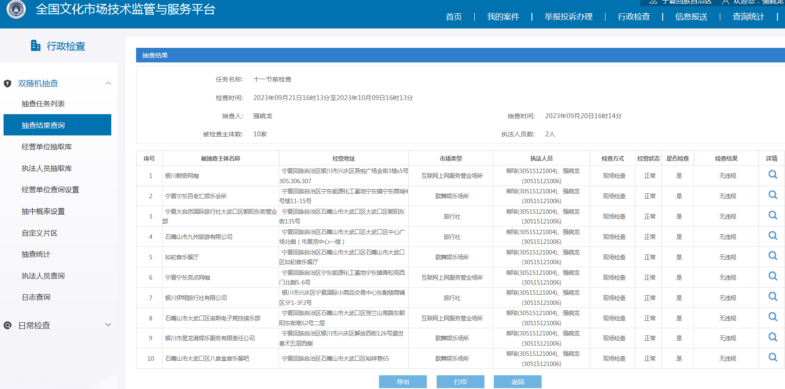This screenshot has height=389, width=785.
Task: Open details magnifier for 银川鲸奇网咖 row
Action: pos(773,175)
